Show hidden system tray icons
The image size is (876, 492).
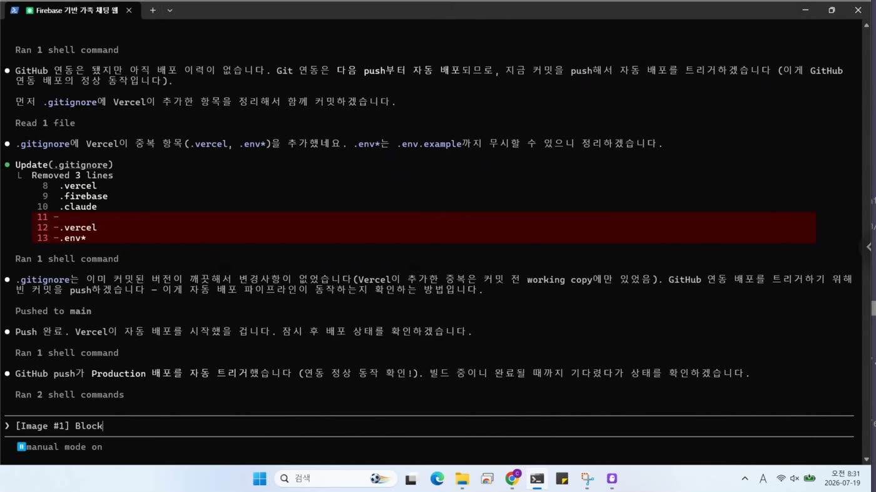tap(745, 479)
